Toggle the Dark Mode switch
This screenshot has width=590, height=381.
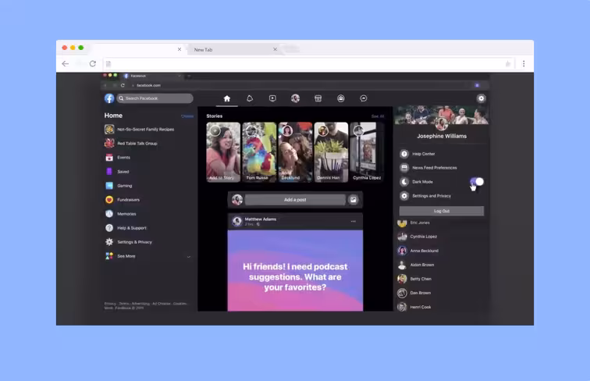coord(477,182)
